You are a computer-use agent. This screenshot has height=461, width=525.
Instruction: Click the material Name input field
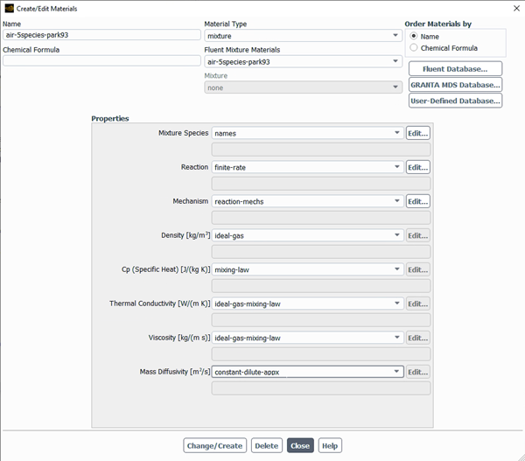point(101,36)
